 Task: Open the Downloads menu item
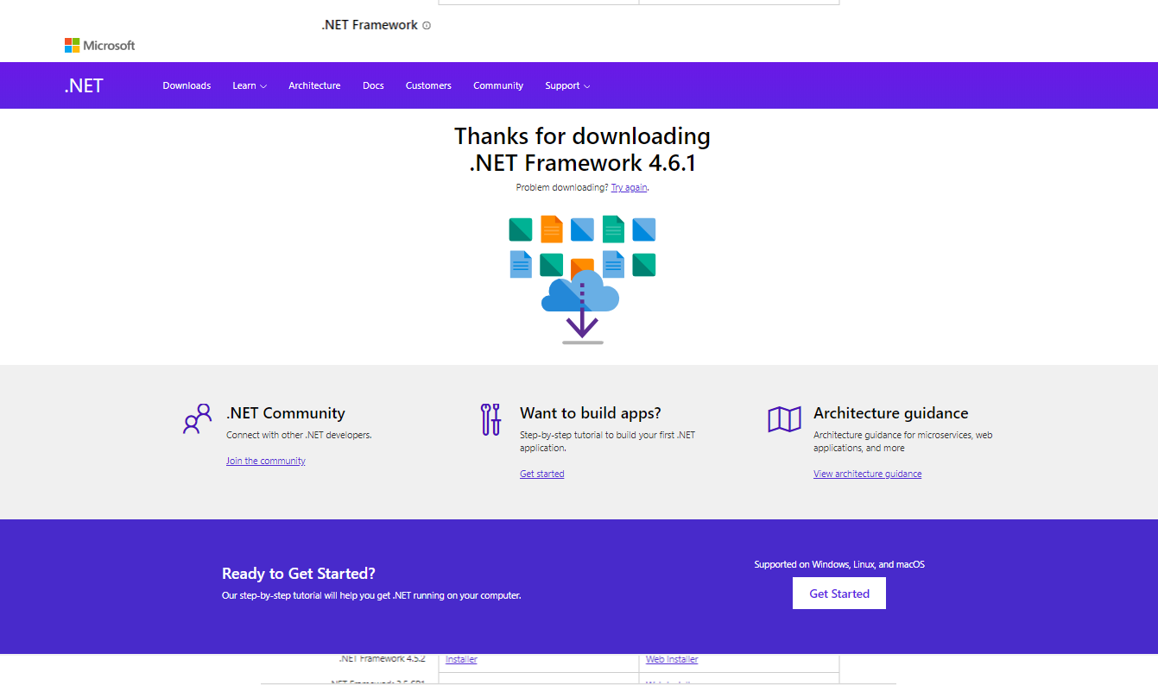187,85
